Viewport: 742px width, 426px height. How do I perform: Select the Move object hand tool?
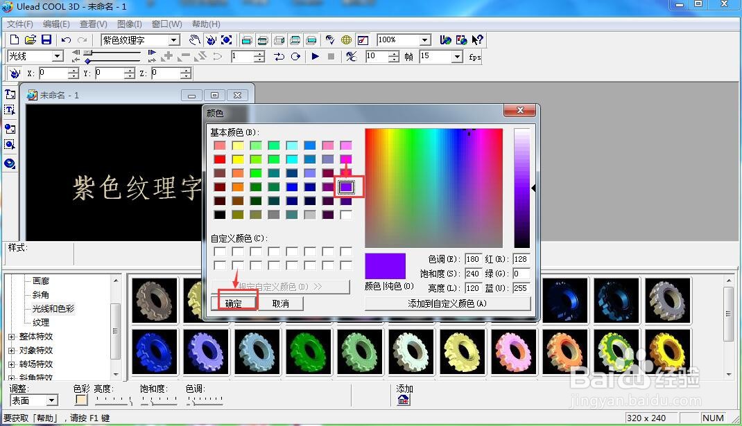[194, 40]
